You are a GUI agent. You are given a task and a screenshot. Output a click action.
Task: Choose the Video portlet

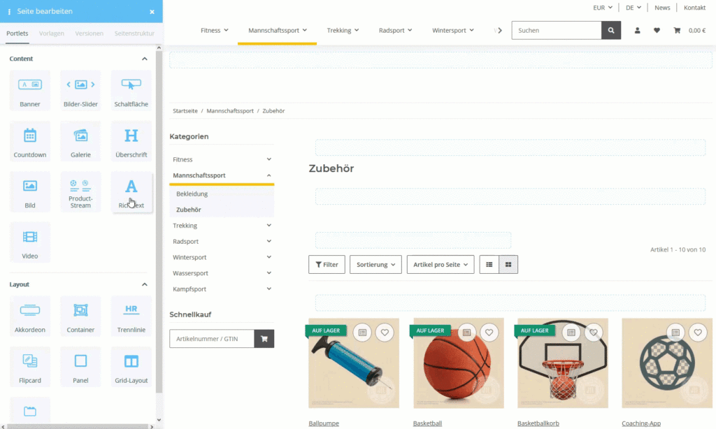(x=29, y=242)
